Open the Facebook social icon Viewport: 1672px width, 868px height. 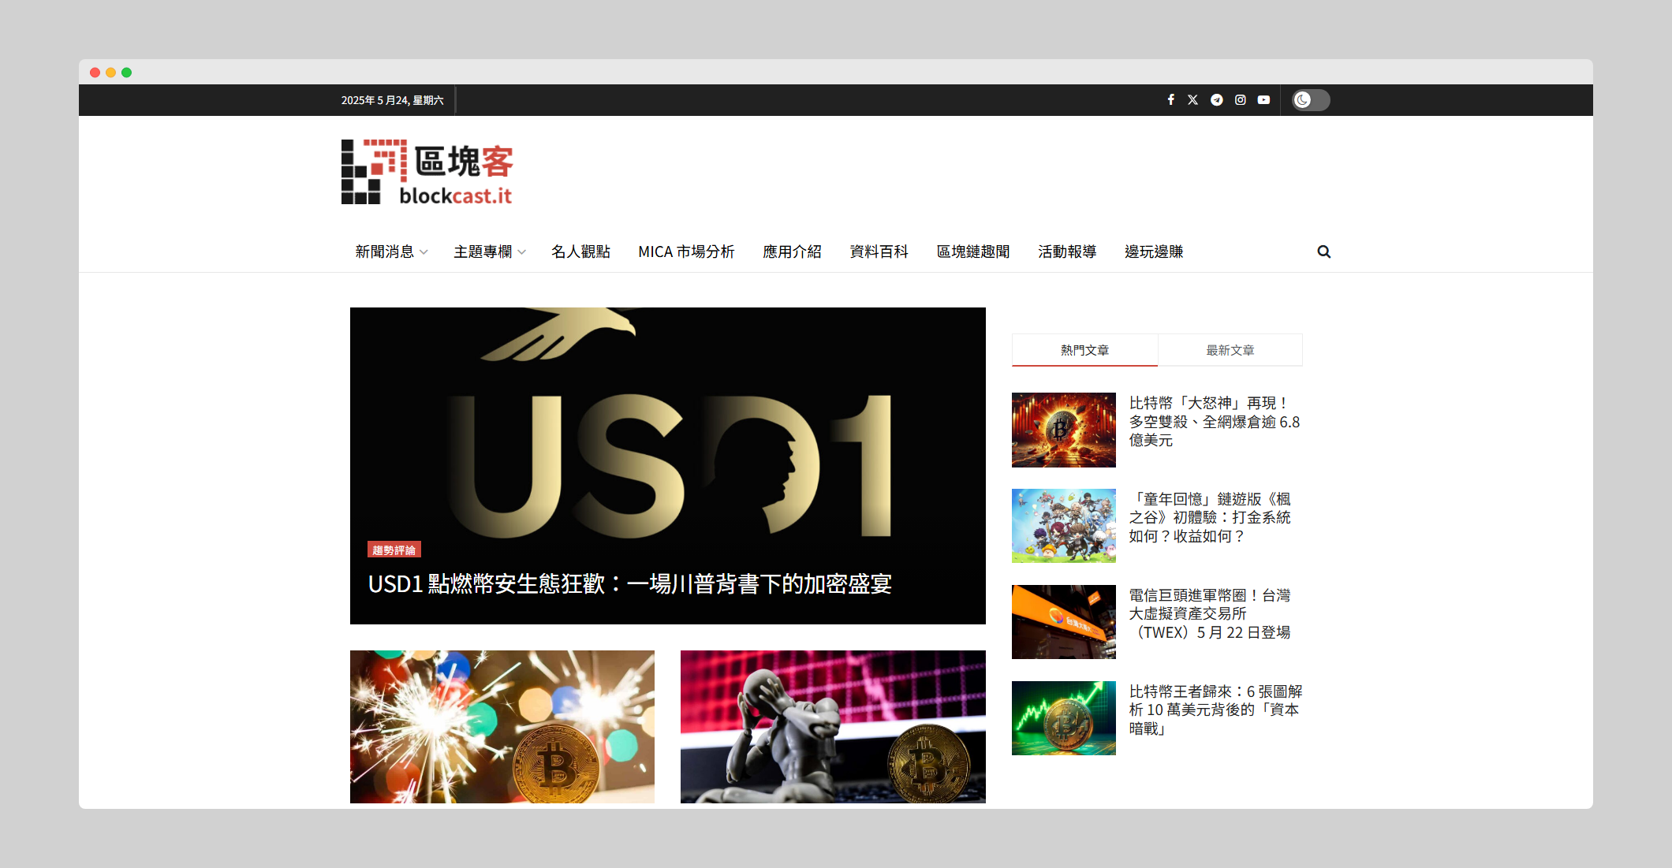pyautogui.click(x=1170, y=100)
